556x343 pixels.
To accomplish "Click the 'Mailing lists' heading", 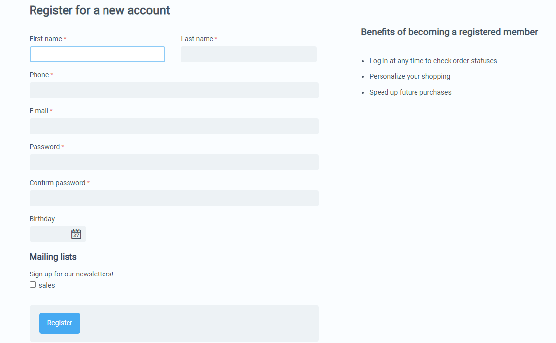I will click(53, 257).
